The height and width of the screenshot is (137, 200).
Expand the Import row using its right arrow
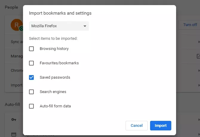click(199, 85)
